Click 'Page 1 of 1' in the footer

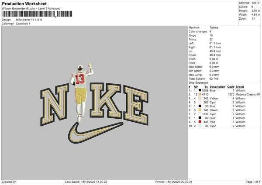point(253,182)
